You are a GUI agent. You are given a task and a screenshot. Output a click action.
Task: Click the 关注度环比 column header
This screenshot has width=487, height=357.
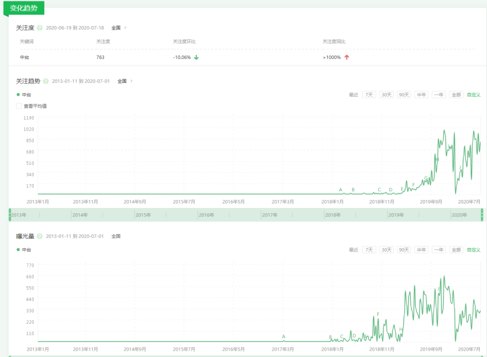click(184, 41)
